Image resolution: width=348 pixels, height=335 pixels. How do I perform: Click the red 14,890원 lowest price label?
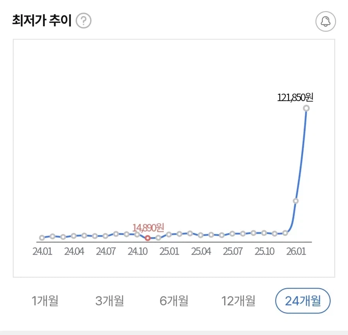pos(148,227)
